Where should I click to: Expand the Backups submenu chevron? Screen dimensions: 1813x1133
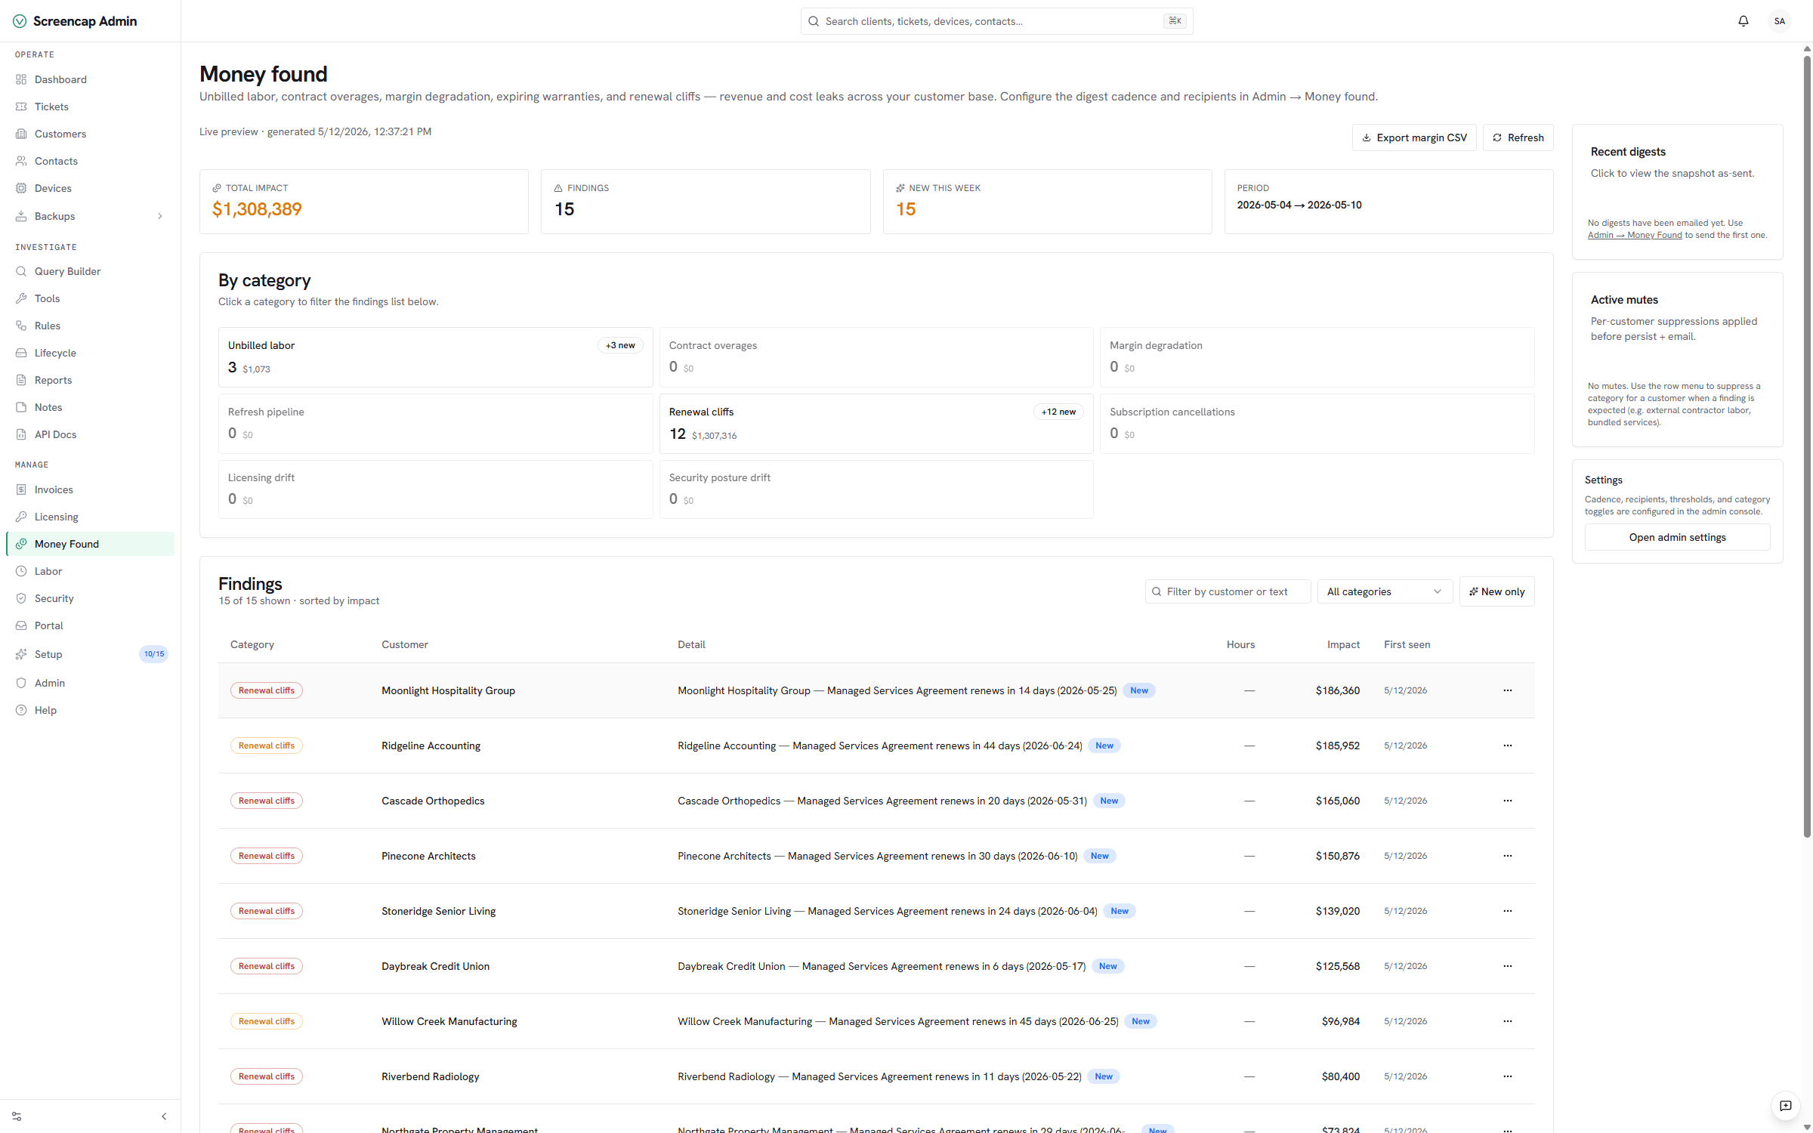160,216
